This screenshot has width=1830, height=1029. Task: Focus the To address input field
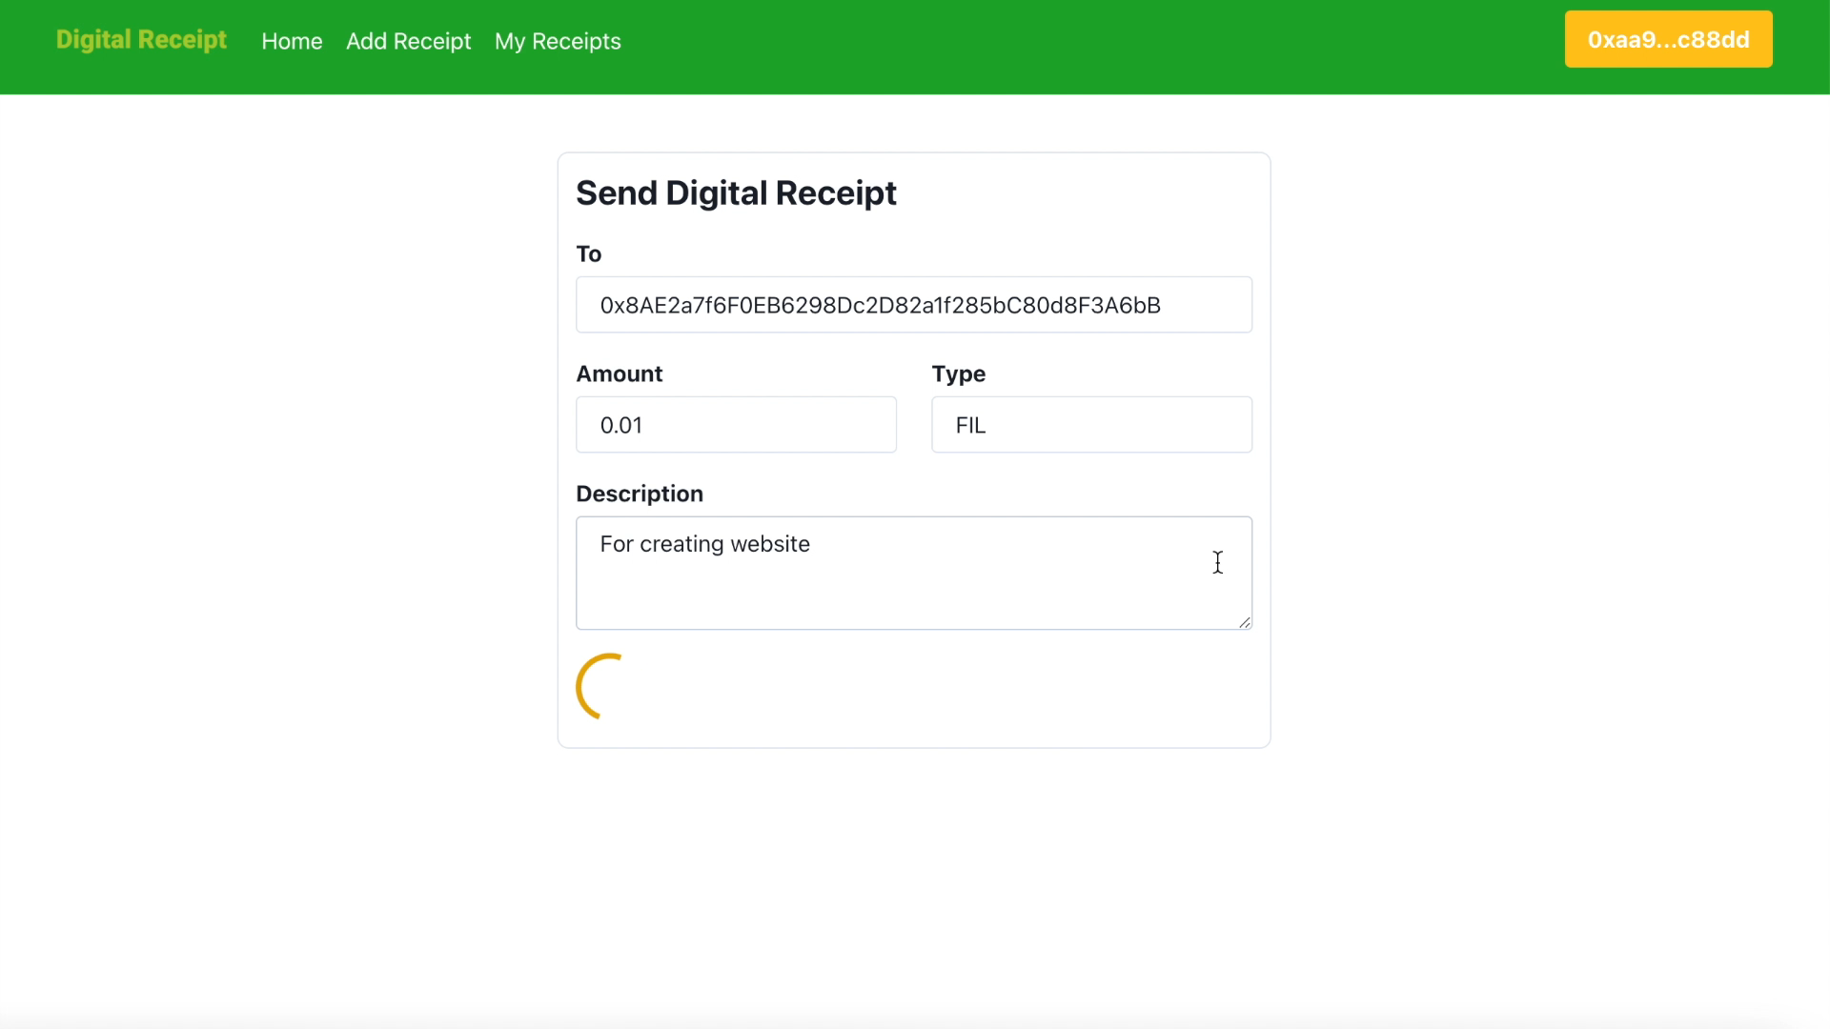[914, 305]
